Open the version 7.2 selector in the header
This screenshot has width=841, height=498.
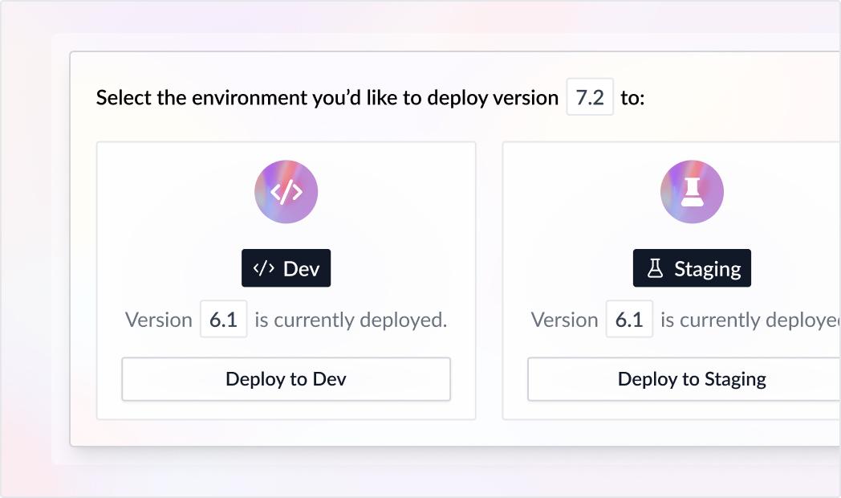pyautogui.click(x=589, y=97)
